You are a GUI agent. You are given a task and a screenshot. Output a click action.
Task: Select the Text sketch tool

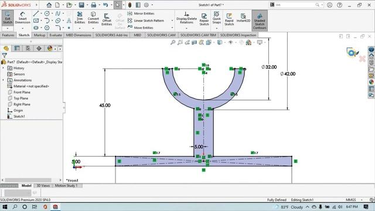click(x=69, y=21)
